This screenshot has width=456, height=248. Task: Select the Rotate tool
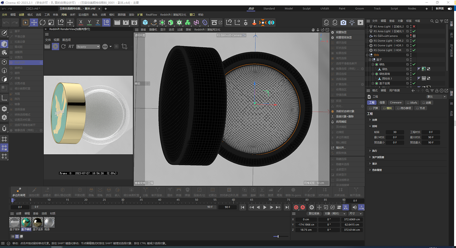(x=43, y=22)
